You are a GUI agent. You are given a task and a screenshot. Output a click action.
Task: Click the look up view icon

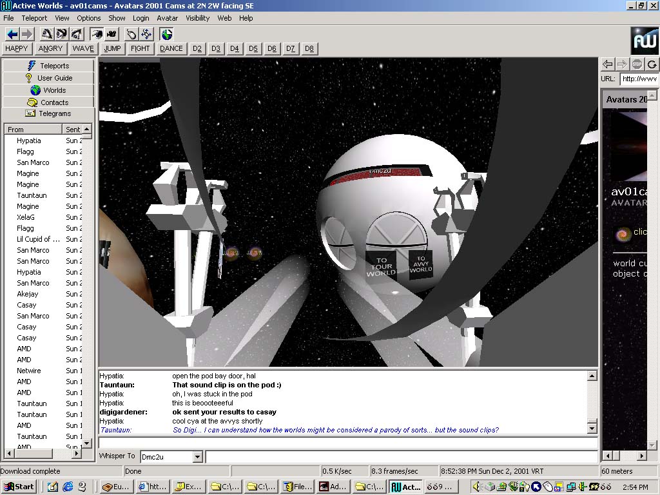tap(47, 34)
